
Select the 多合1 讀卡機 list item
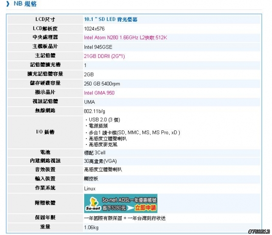(134, 133)
